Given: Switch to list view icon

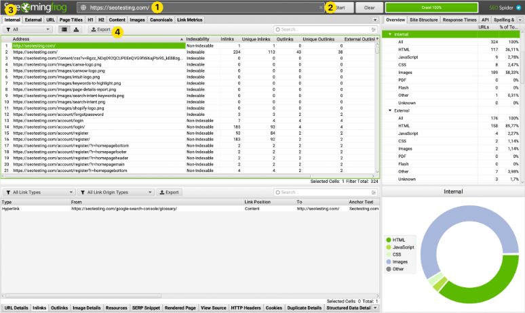Looking at the screenshot, I should (64, 30).
